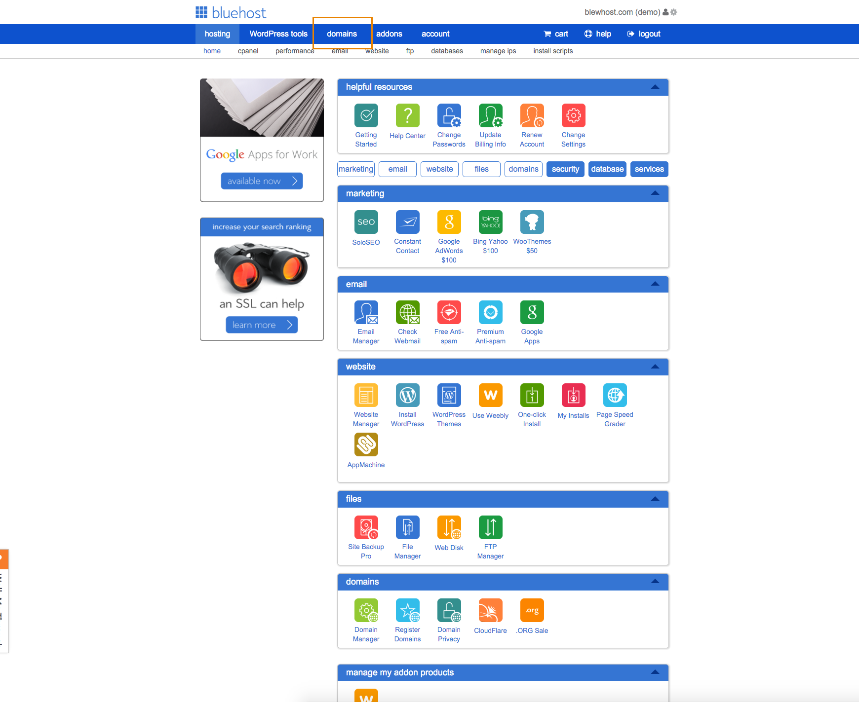The image size is (859, 702).
Task: Open the Getting Started icon
Action: pos(366,115)
